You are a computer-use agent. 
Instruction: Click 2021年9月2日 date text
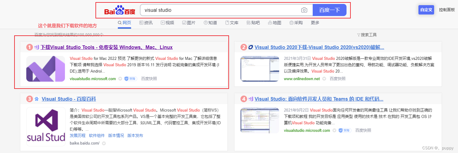point(296,110)
